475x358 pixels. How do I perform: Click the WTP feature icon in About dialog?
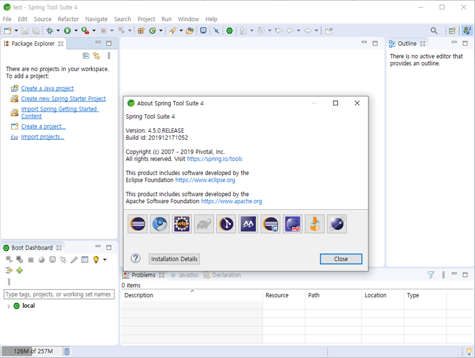tap(182, 224)
